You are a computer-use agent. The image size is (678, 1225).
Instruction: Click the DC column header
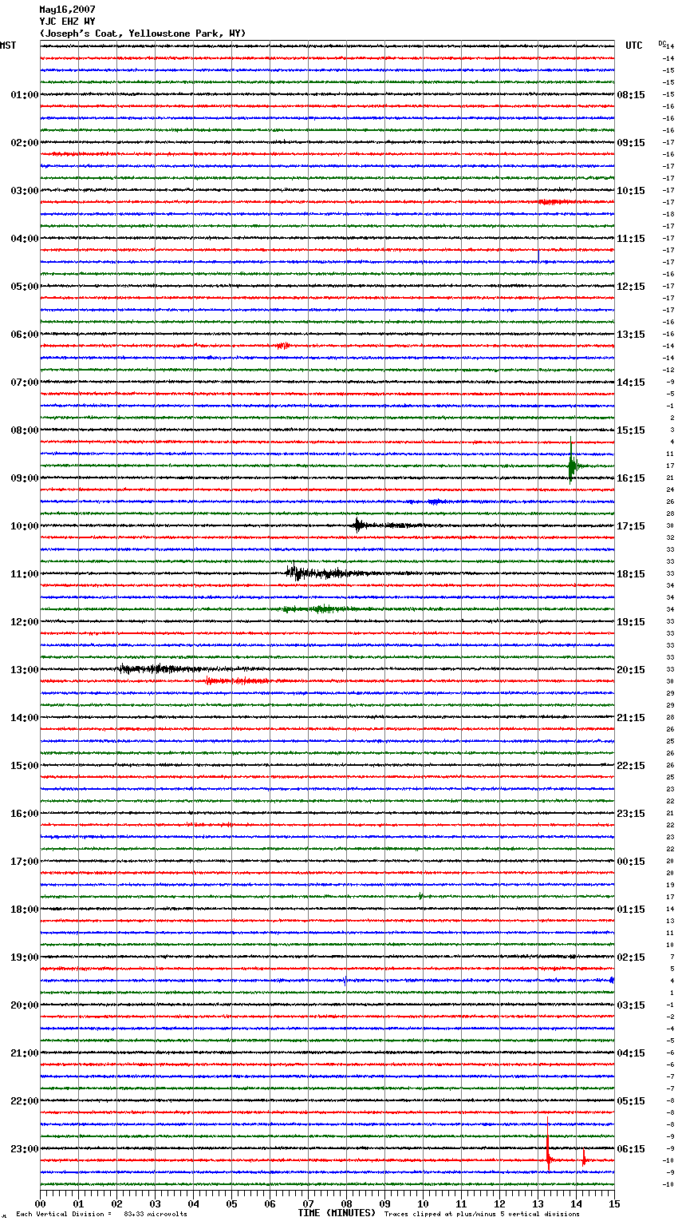click(x=662, y=43)
